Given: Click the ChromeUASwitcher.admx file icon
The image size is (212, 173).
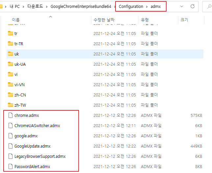Looking at the screenshot, I should point(11,125).
